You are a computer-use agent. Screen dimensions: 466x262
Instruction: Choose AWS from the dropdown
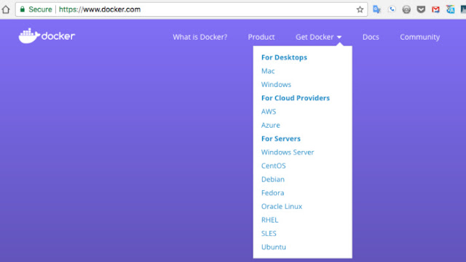(269, 112)
